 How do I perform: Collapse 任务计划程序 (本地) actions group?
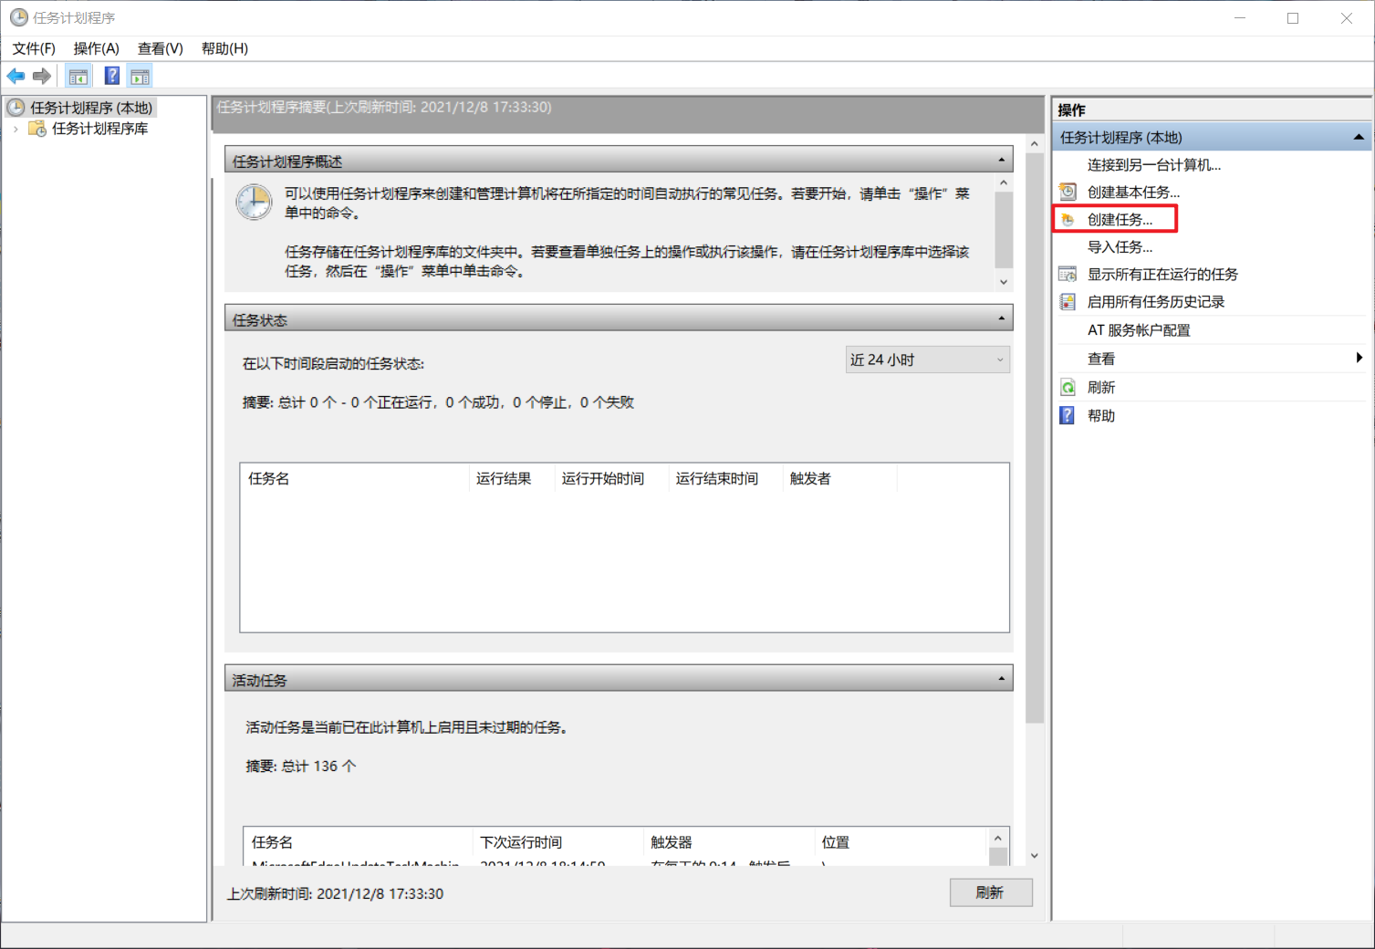click(1359, 137)
